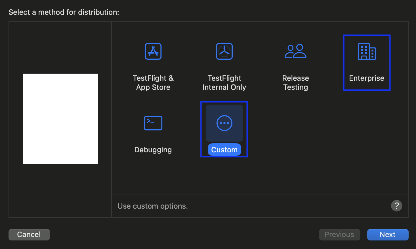Click the "TestFlight Internal Only" label
The image size is (416, 249).
pyautogui.click(x=224, y=83)
